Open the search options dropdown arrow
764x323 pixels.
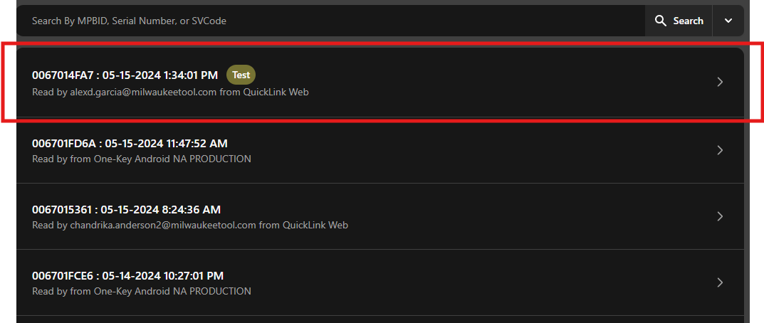(x=728, y=21)
